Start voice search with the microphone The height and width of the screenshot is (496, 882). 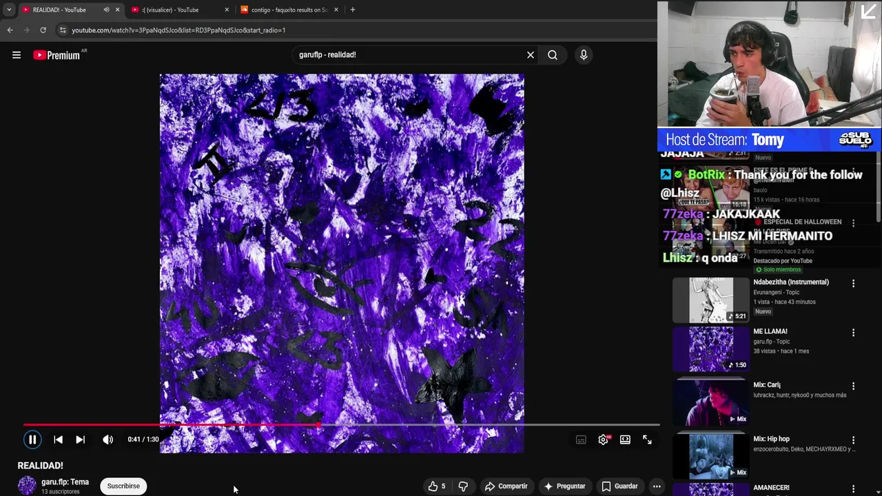(584, 55)
